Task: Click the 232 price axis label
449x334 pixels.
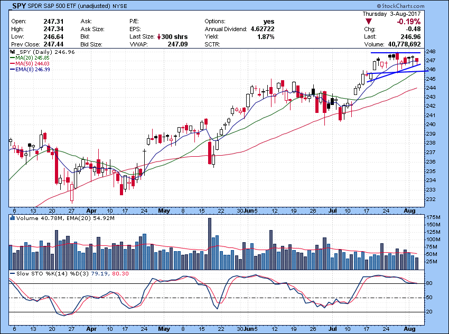Action: point(431,199)
